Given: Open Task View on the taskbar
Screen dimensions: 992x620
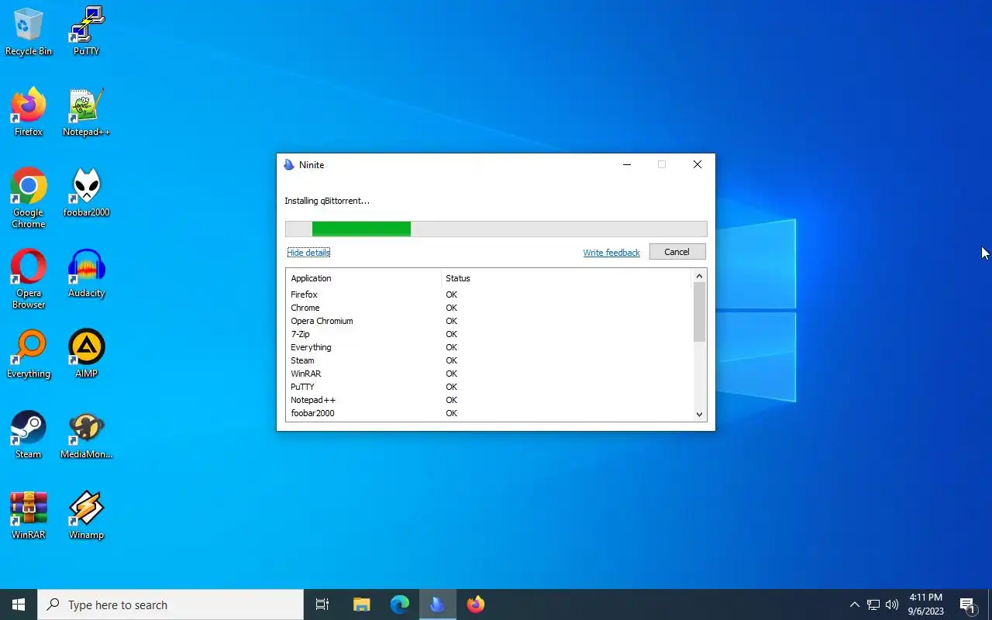Looking at the screenshot, I should (322, 604).
